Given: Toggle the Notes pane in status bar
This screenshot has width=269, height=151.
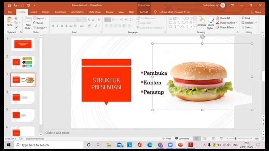Looking at the screenshot, I should [x=167, y=138].
